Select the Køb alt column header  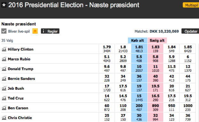click(137, 41)
